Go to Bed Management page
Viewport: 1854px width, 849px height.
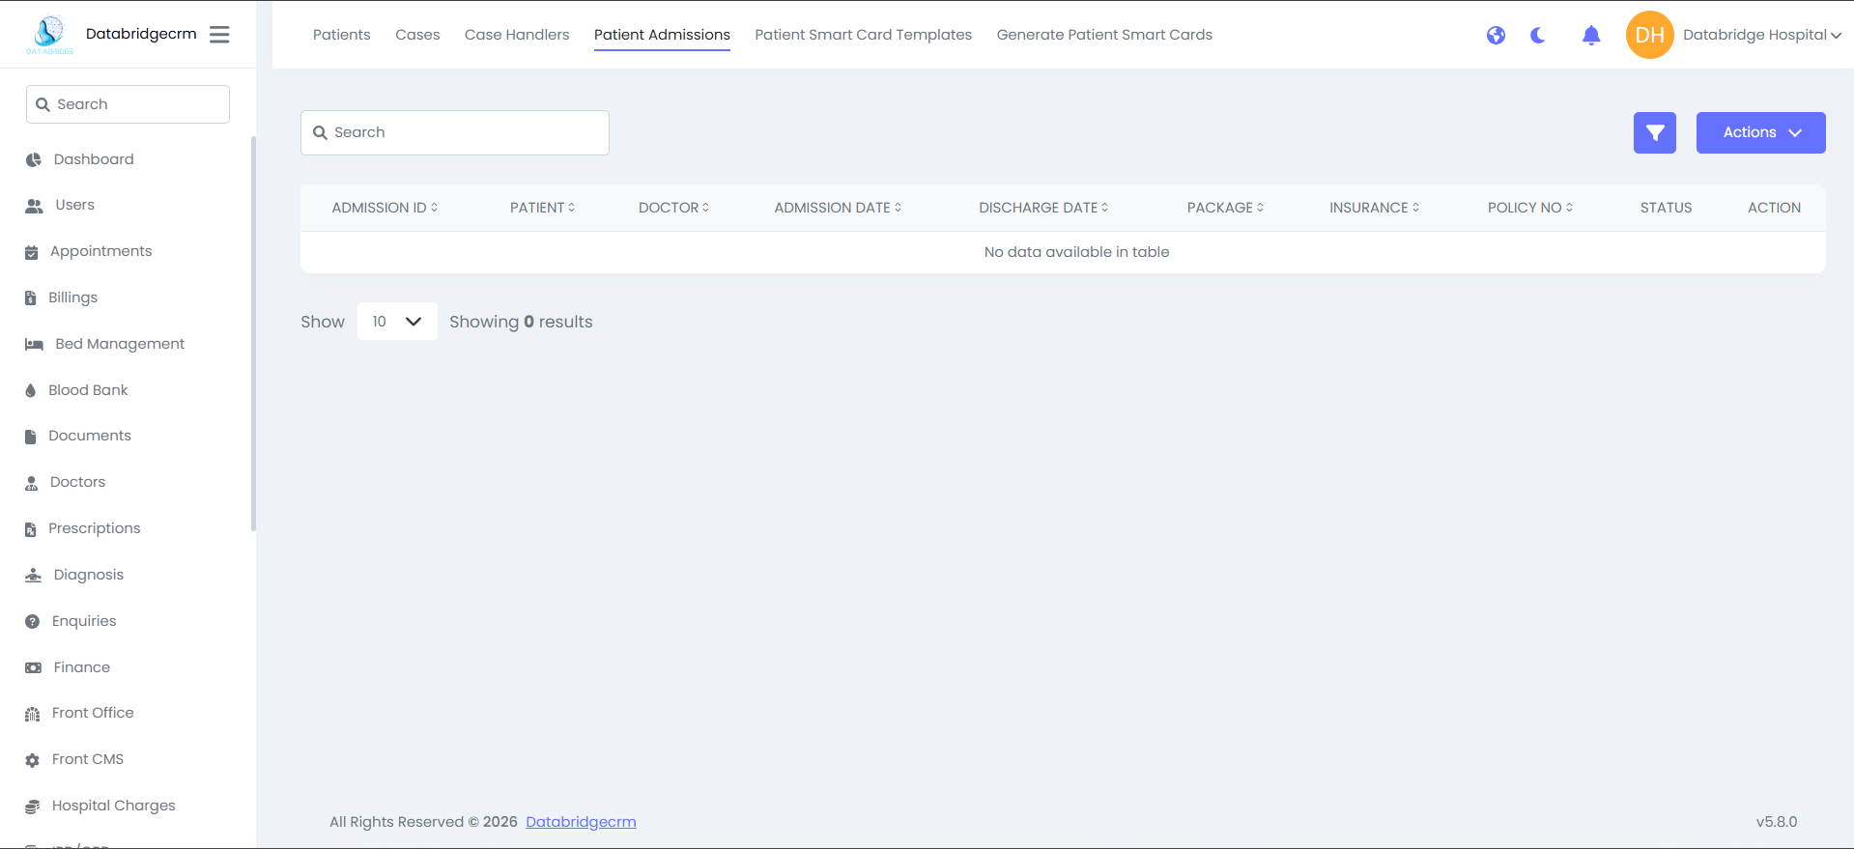tap(120, 344)
